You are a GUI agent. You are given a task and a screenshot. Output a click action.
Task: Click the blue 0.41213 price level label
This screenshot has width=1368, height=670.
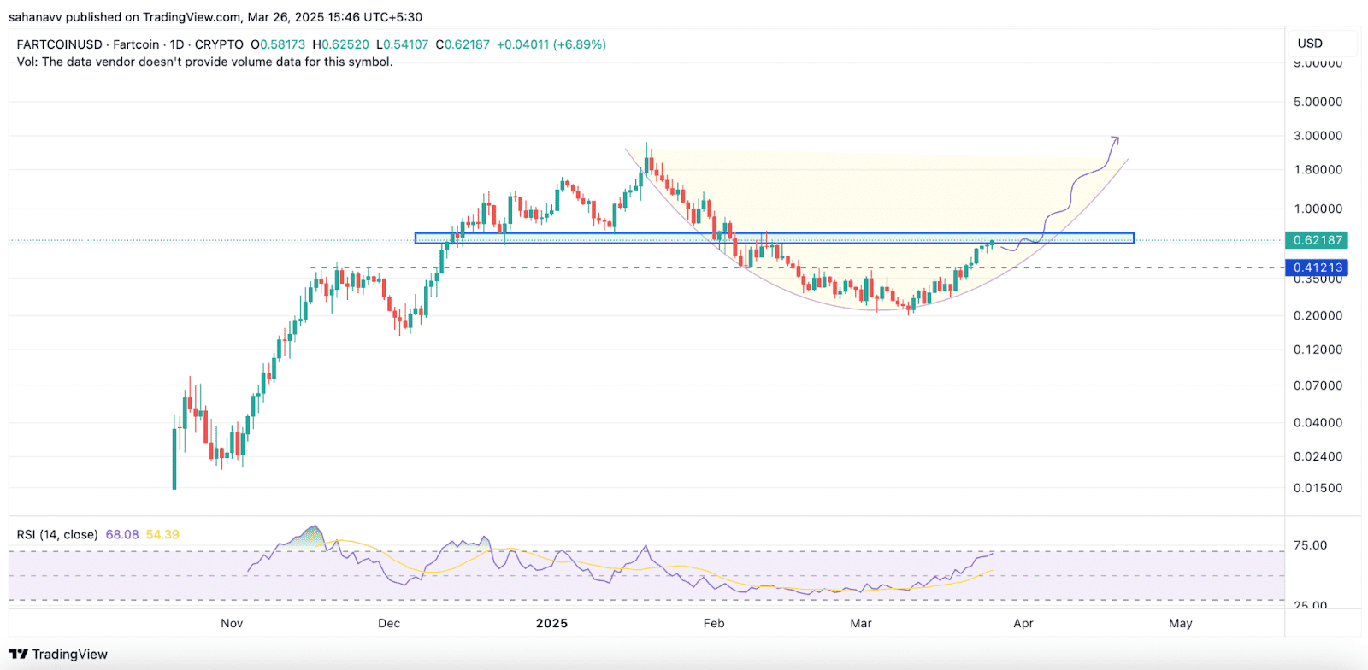click(x=1318, y=267)
